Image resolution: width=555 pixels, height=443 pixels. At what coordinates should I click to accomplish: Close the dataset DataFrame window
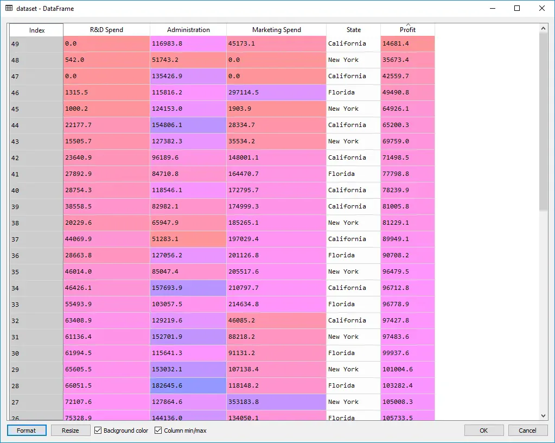(542, 8)
